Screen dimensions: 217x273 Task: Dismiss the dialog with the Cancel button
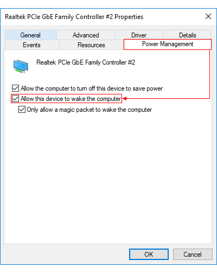[x=193, y=254]
